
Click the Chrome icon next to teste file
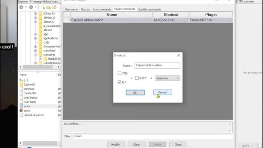click(x=21, y=111)
